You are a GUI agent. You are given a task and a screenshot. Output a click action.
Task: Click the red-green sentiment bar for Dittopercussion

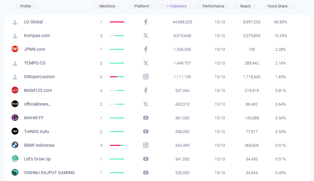117,77
